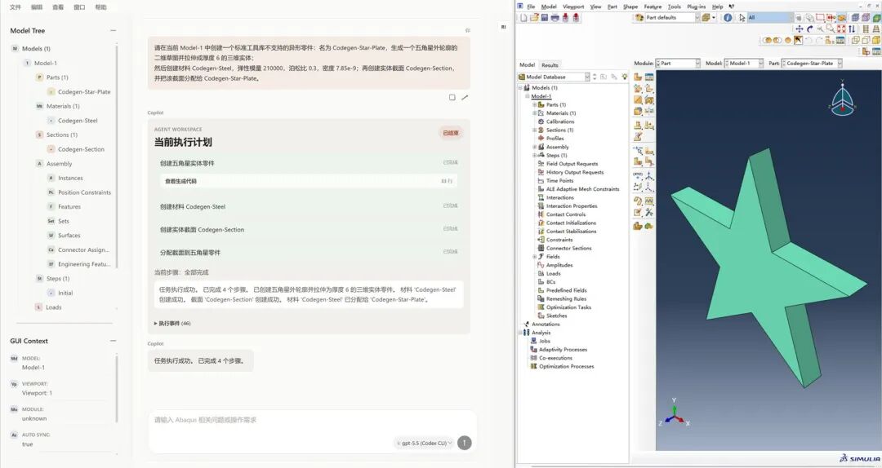Click the Repair/tools wrench icon in toolbox

pos(648,212)
